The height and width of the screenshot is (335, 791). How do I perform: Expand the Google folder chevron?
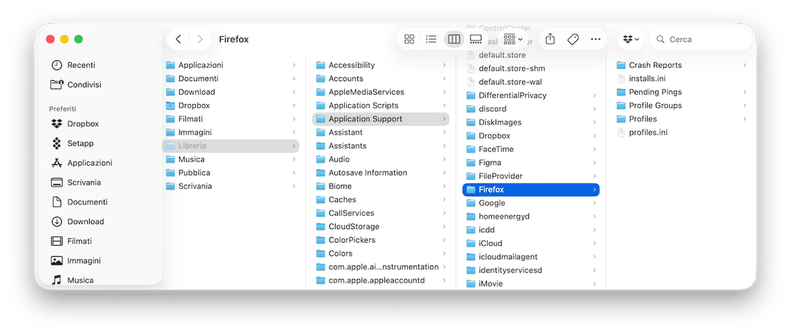(595, 203)
